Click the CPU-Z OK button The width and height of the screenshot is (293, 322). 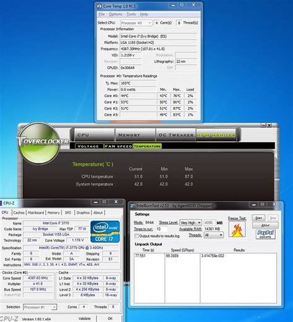point(110,318)
